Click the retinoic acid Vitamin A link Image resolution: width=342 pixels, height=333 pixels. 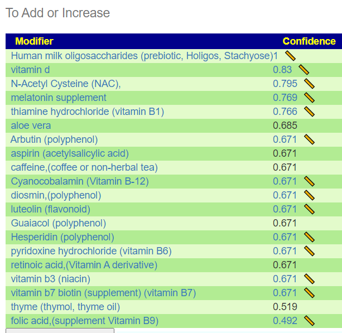84,265
